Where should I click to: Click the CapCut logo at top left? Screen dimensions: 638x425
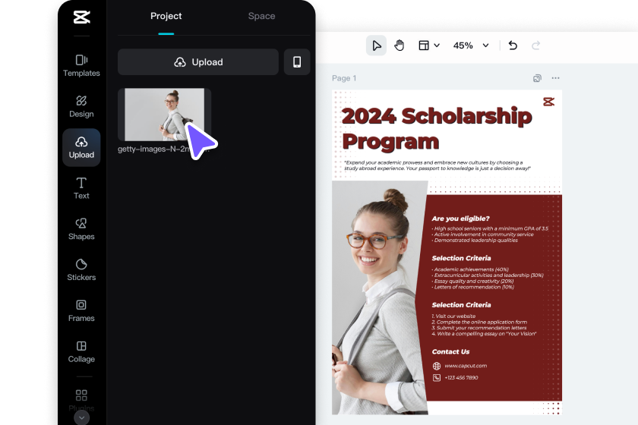81,17
